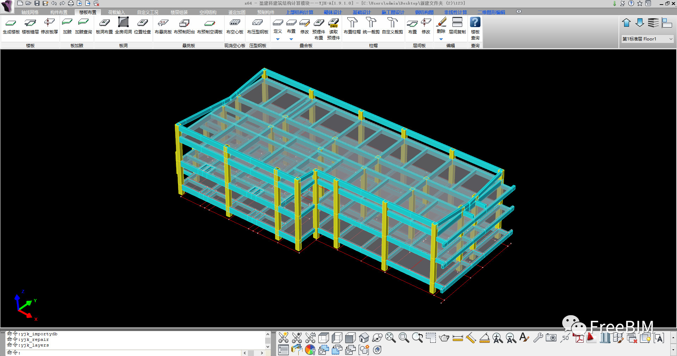Open the color wheel settings icon

point(310,350)
